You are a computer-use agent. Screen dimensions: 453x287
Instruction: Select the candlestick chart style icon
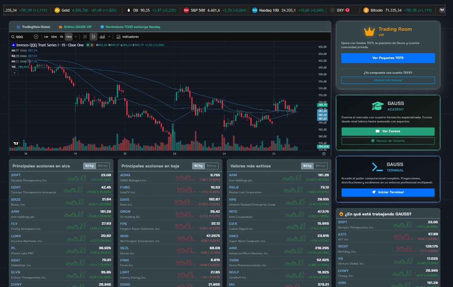click(x=94, y=37)
